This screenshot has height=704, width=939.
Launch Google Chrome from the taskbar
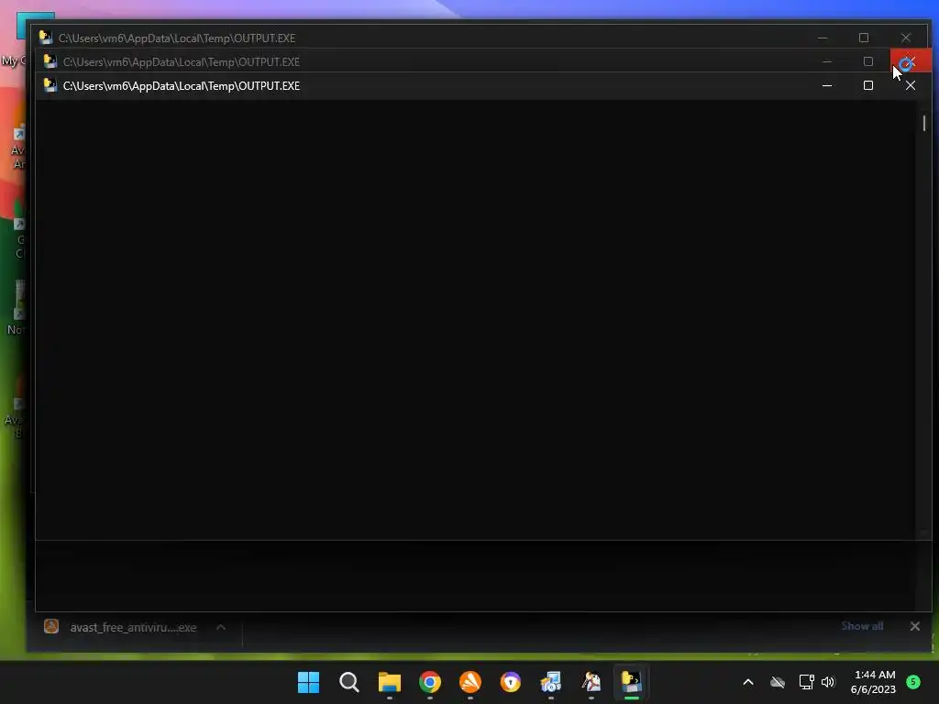point(430,682)
